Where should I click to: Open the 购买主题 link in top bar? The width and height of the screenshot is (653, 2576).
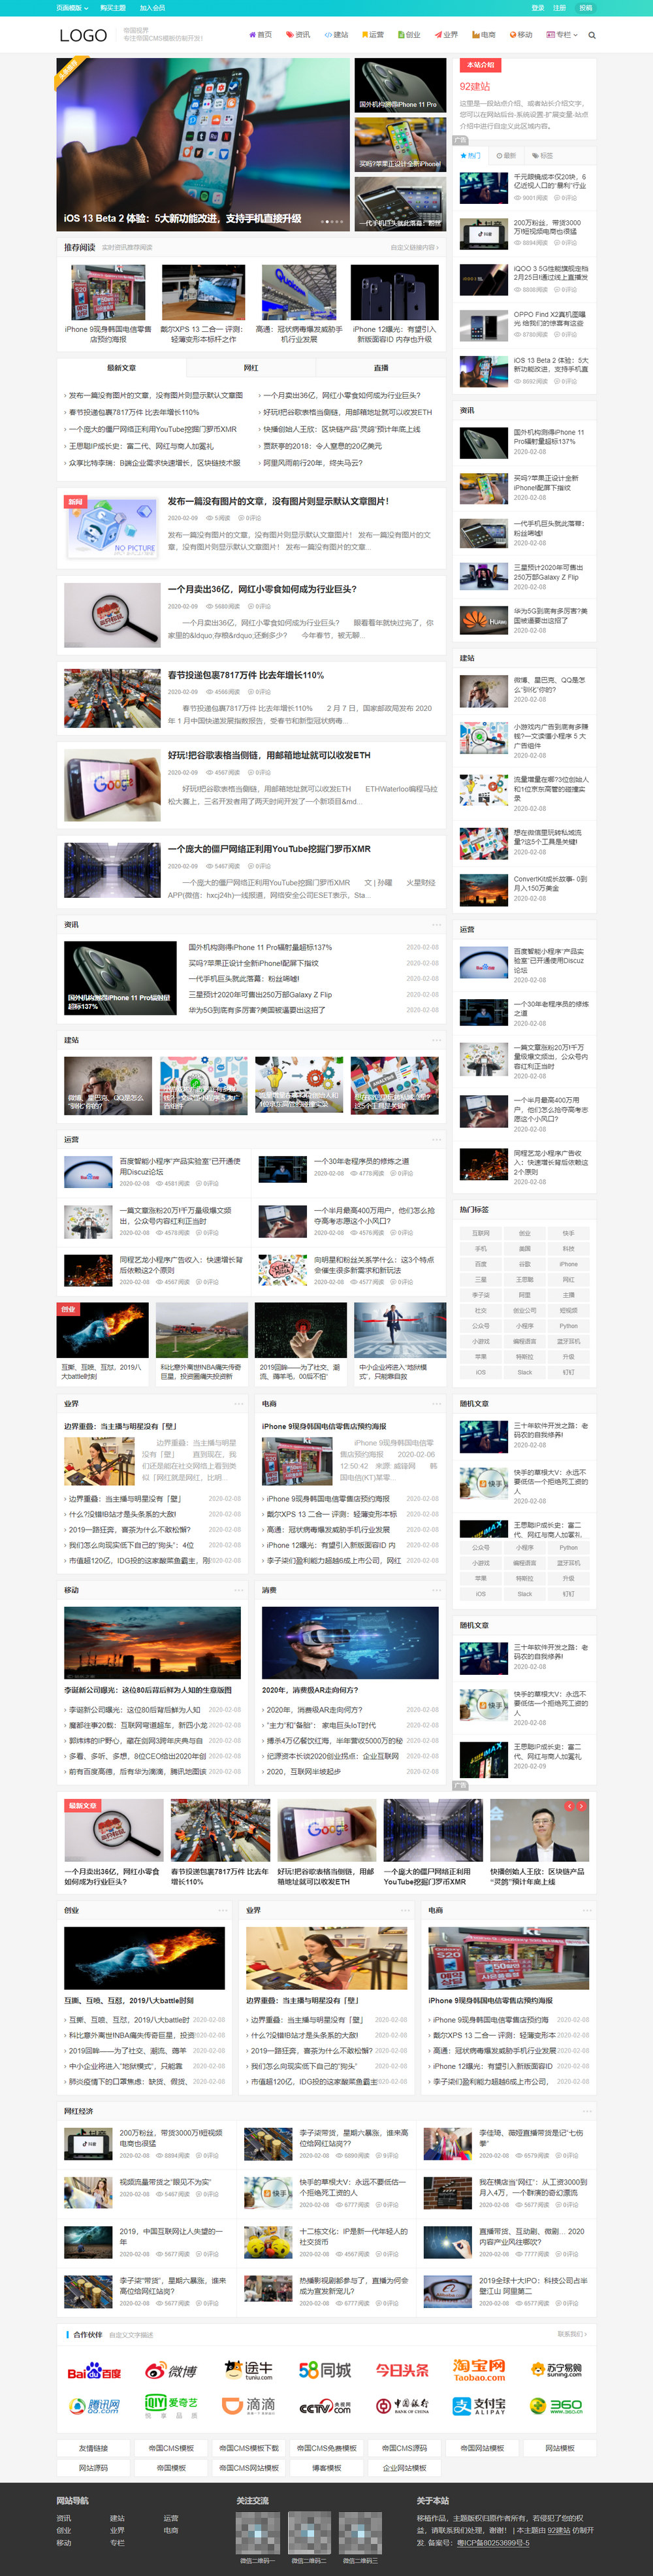[x=113, y=7]
